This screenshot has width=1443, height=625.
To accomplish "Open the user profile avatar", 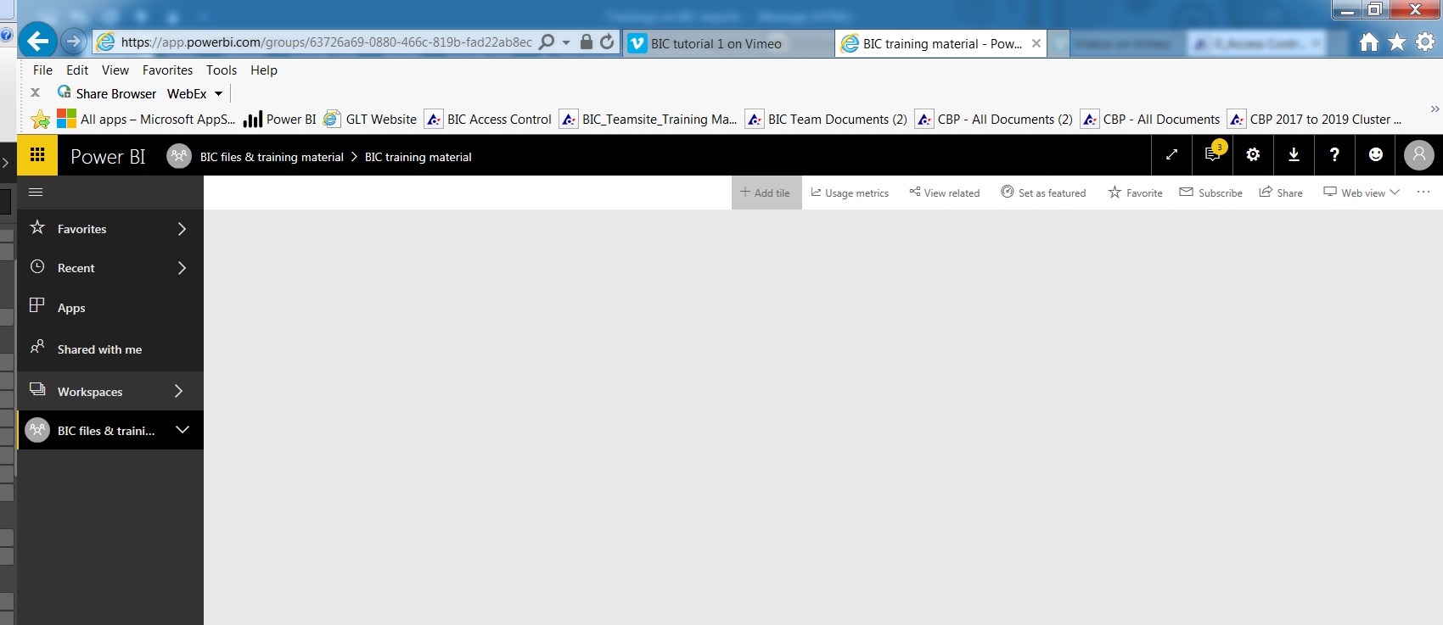I will click(1419, 155).
